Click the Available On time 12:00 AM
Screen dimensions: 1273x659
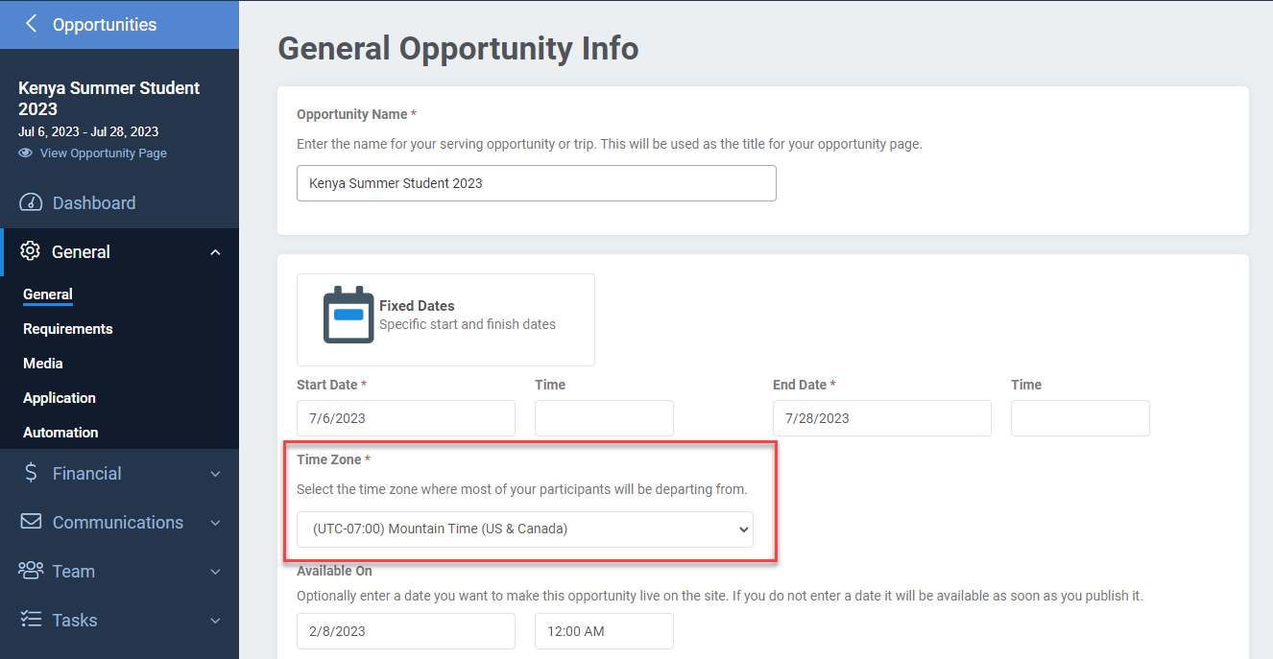click(x=604, y=631)
